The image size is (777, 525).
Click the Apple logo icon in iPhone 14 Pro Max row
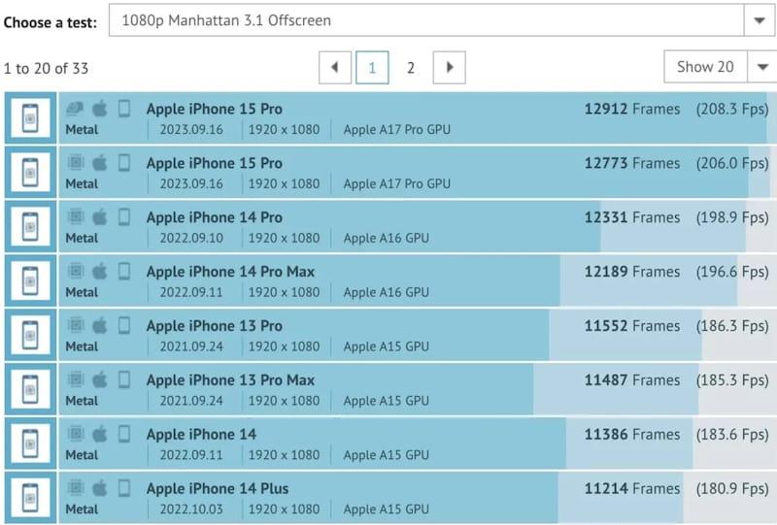pyautogui.click(x=100, y=271)
